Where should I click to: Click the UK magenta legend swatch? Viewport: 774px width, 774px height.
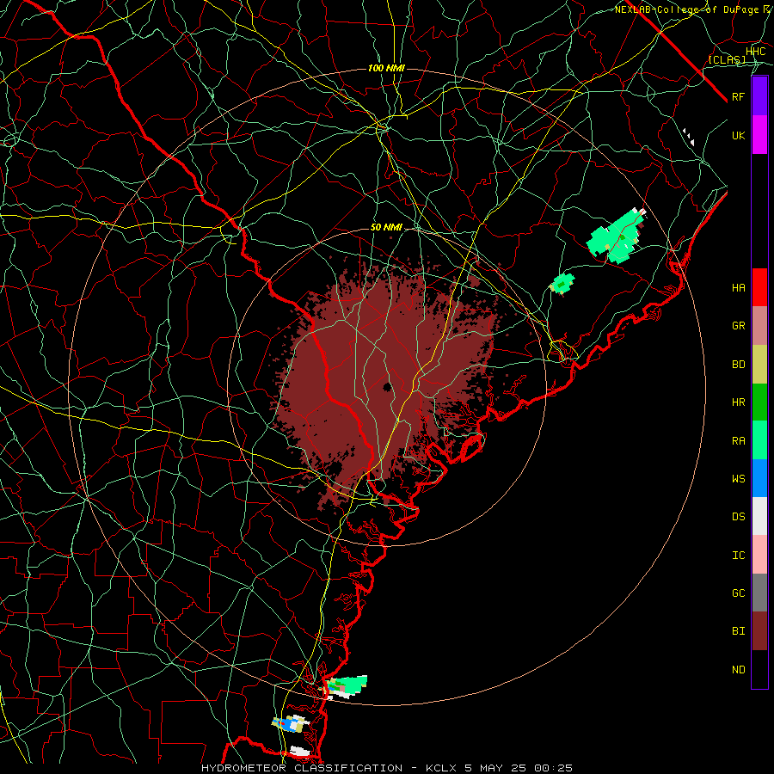click(759, 135)
